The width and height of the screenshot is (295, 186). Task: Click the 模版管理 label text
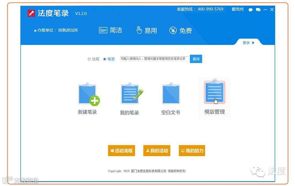click(215, 112)
